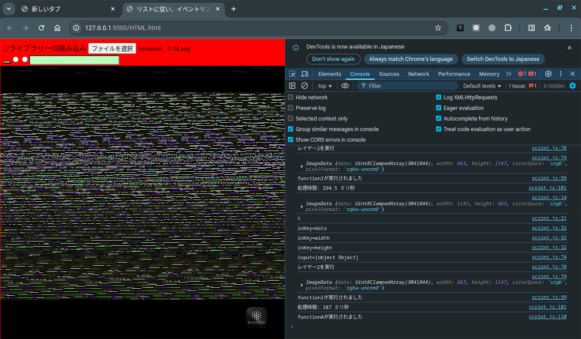
Task: Uncheck Eager evaluation
Action: pos(438,108)
